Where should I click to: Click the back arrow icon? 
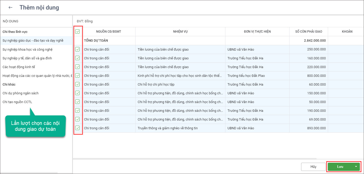(11, 7)
